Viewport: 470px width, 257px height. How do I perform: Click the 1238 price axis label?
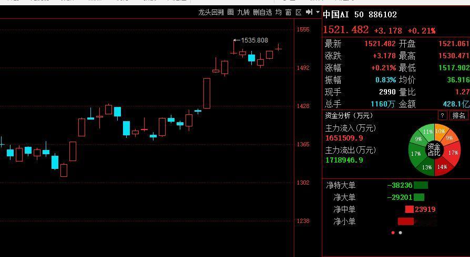303,221
